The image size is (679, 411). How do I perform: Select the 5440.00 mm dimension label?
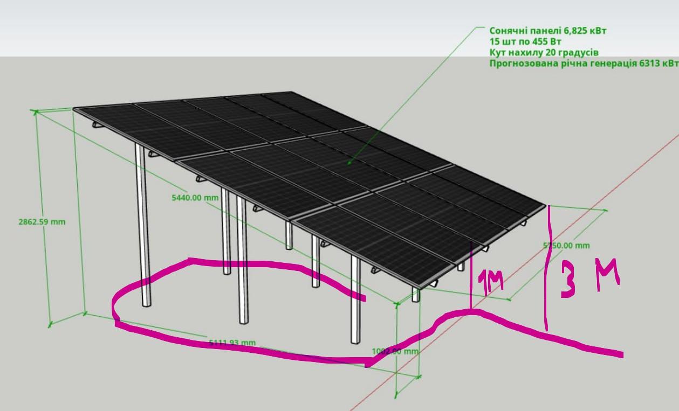tap(195, 198)
